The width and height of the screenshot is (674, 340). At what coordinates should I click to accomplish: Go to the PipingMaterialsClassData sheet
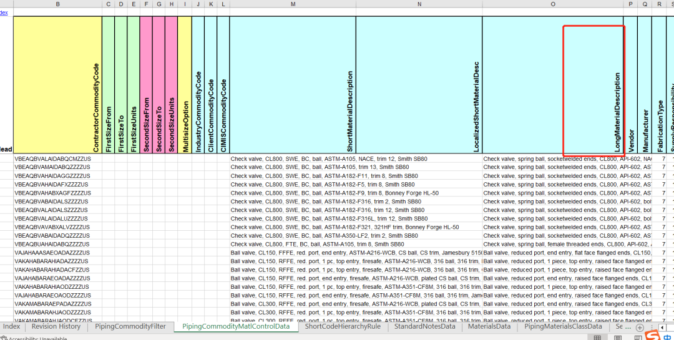563,327
